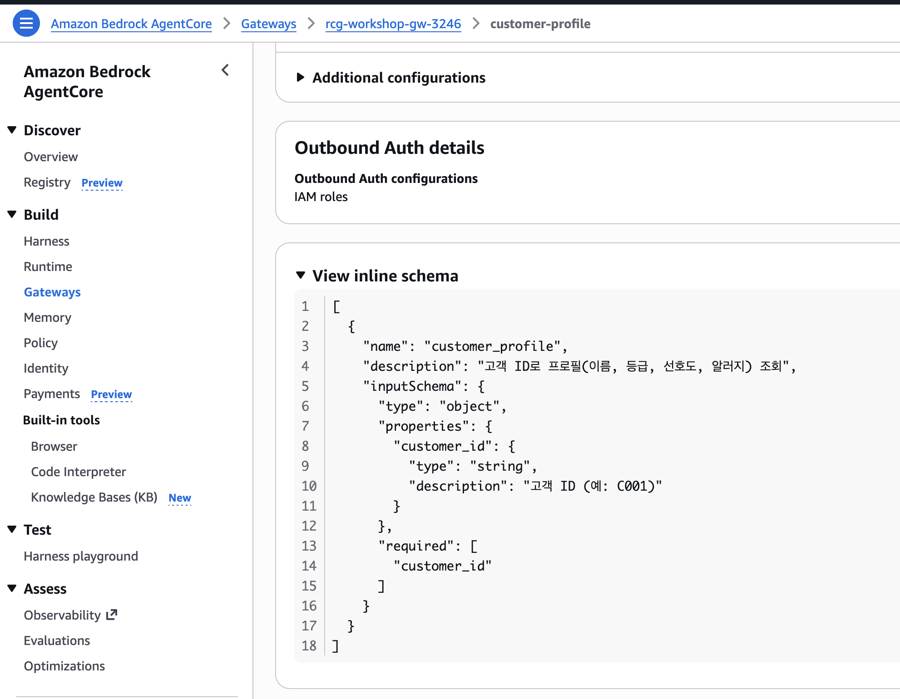Click the Built-in tools heading
Viewport: 900px width, 699px height.
[x=62, y=420]
